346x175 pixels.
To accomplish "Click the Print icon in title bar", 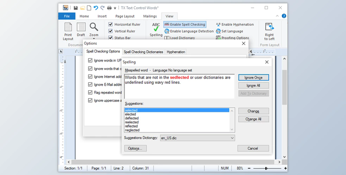I will pos(109,8).
